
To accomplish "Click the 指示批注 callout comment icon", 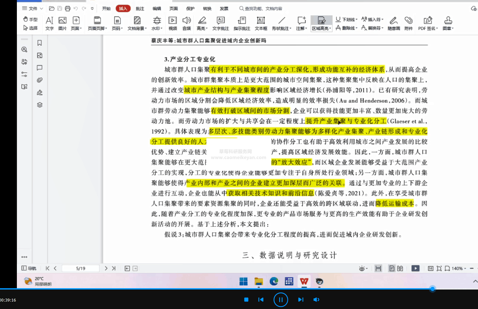I will [x=242, y=24].
